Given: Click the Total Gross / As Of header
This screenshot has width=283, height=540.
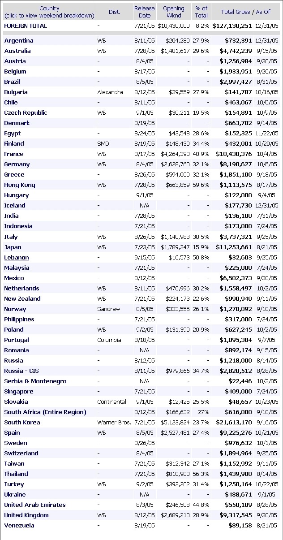Looking at the screenshot, I should pyautogui.click(x=246, y=12).
